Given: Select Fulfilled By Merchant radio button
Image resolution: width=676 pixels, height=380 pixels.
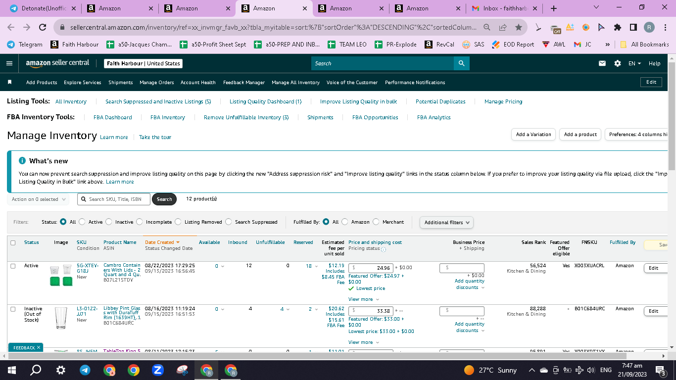Looking at the screenshot, I should 376,222.
